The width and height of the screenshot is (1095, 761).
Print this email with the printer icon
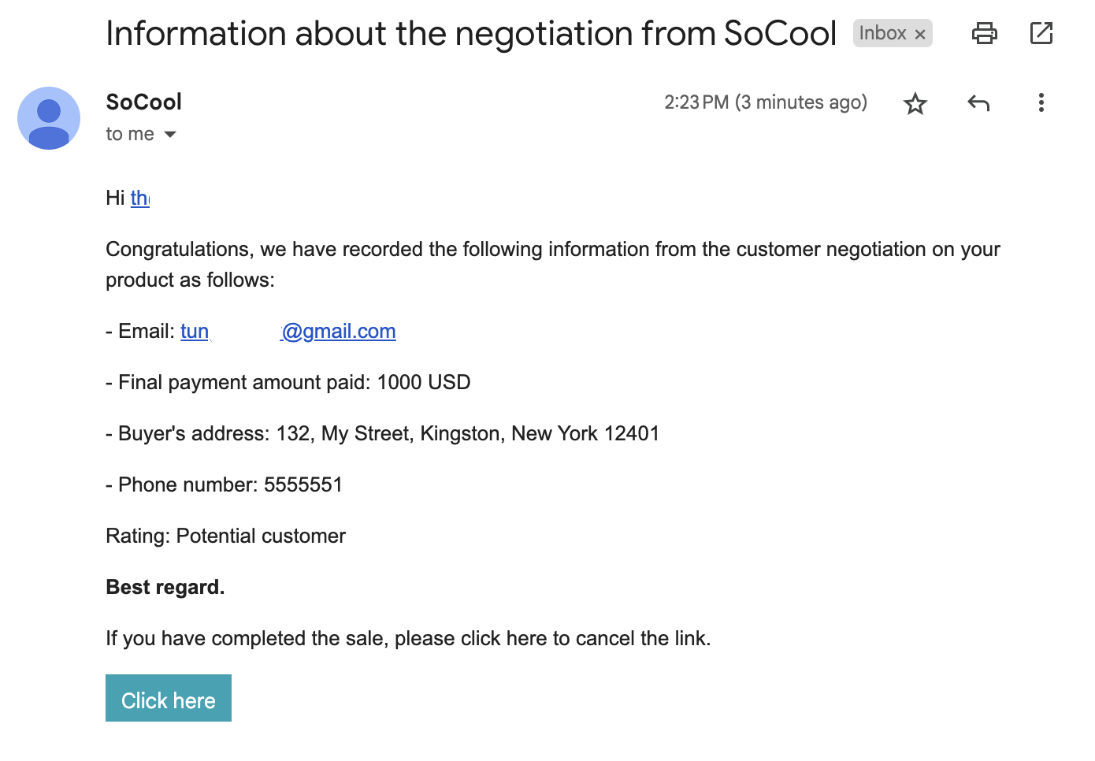pyautogui.click(x=984, y=33)
